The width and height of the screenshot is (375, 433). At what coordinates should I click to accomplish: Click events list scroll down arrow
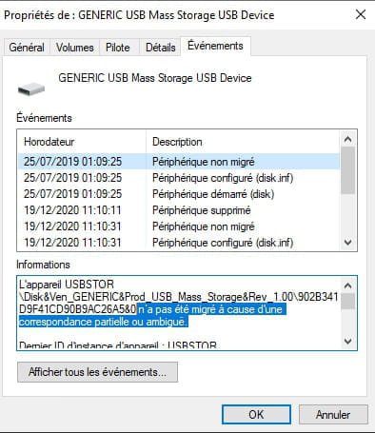point(348,243)
